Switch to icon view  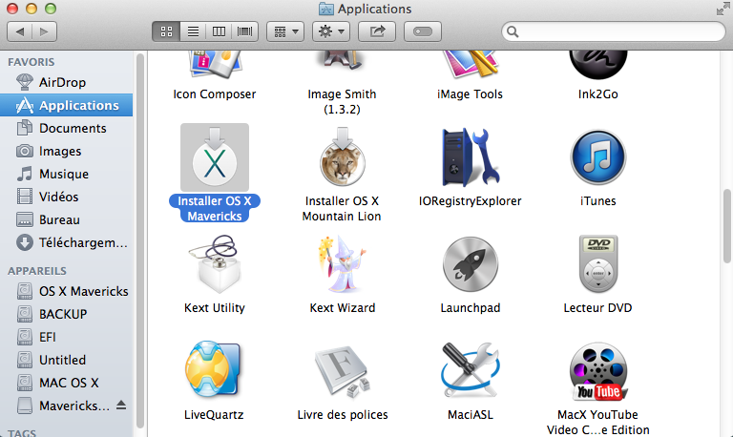tap(166, 31)
